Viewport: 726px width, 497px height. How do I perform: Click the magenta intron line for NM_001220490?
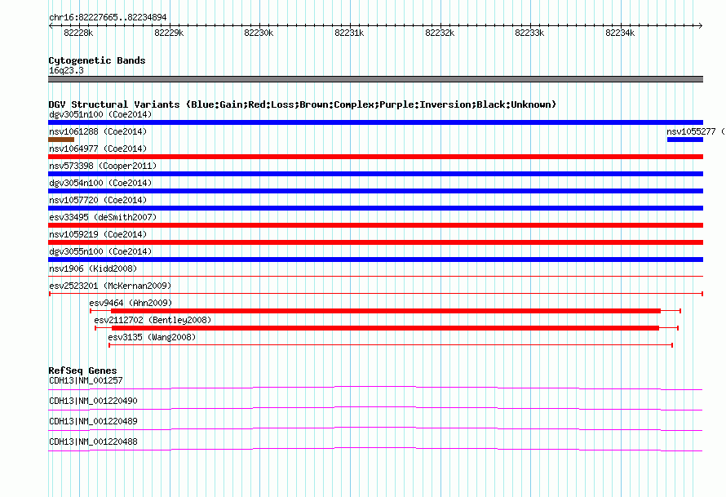(375, 408)
